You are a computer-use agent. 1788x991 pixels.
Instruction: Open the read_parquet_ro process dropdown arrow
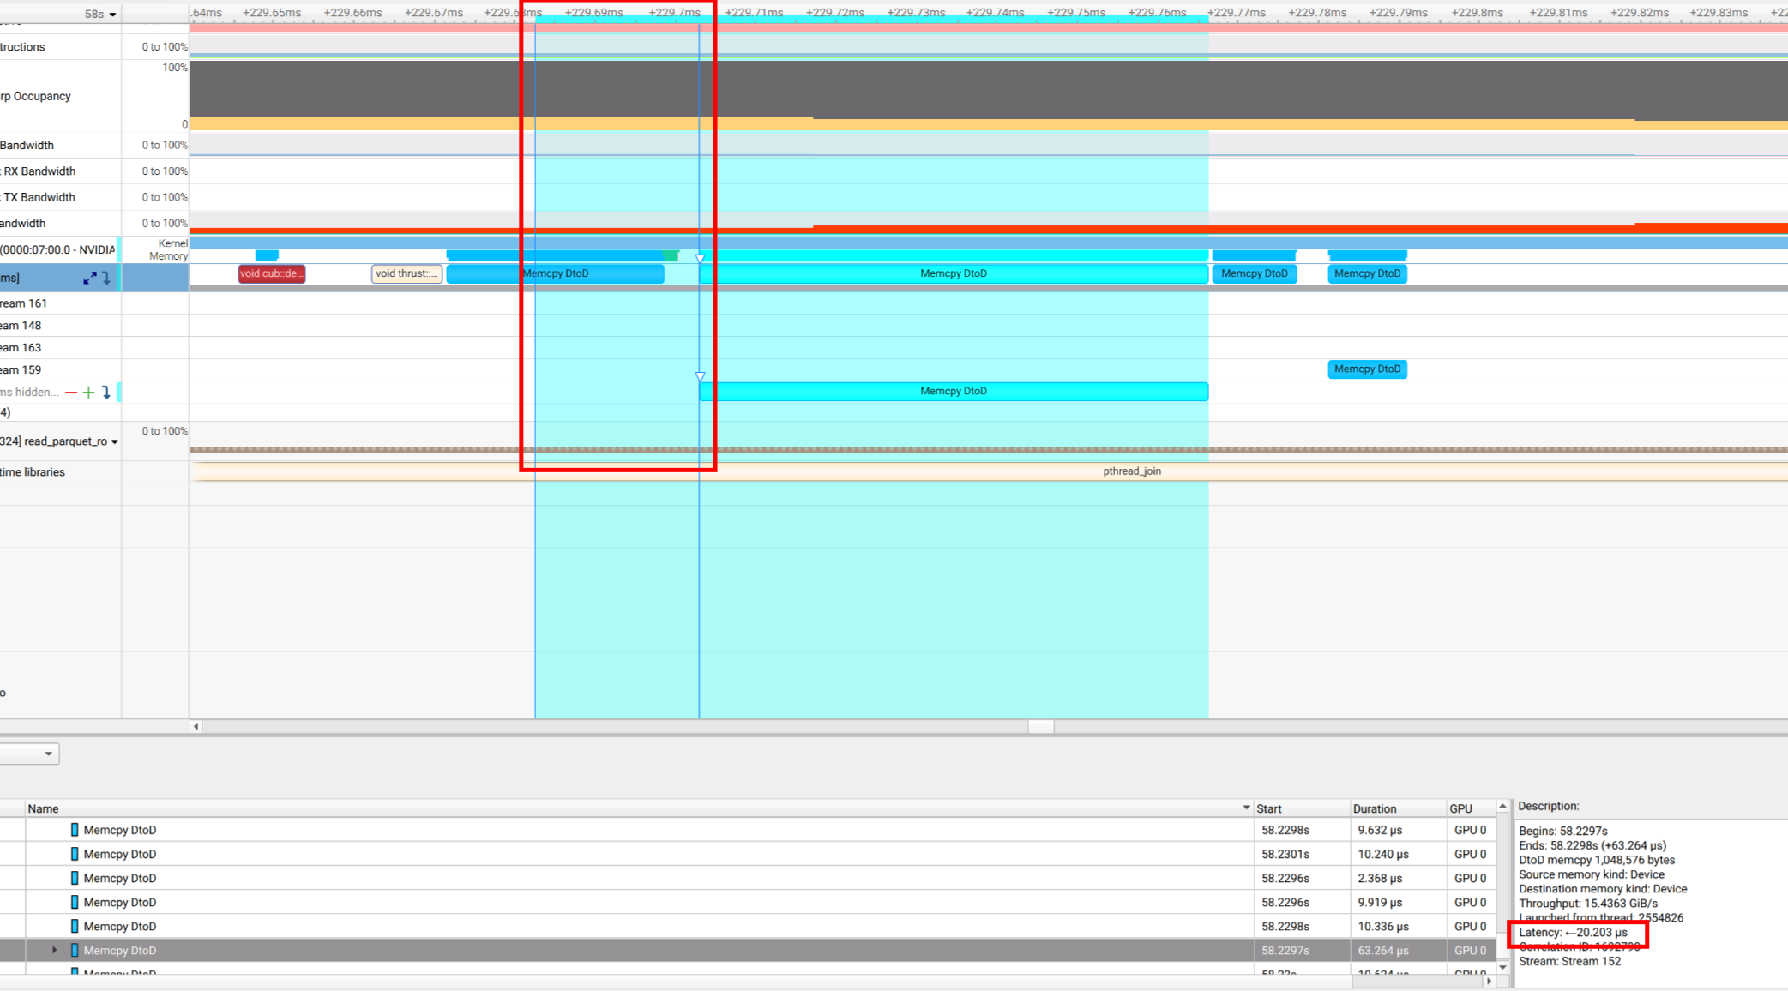(115, 442)
